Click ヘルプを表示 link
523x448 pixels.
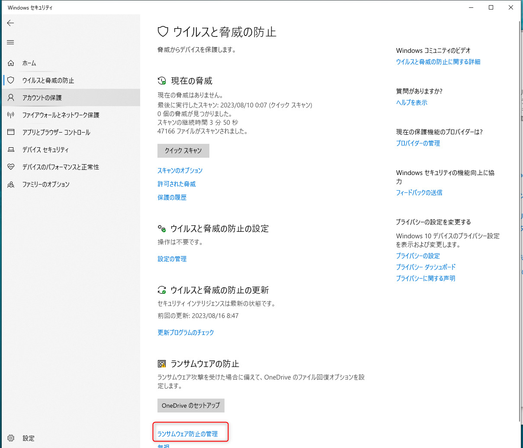coord(412,103)
